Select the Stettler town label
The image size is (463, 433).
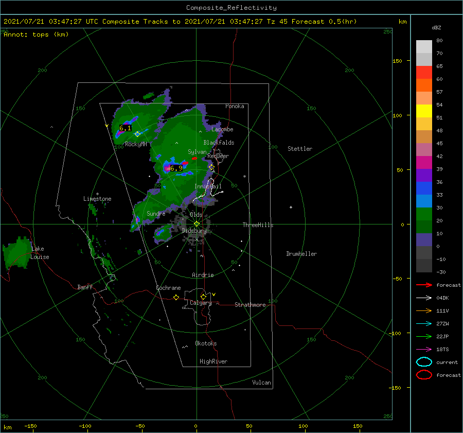pos(300,149)
